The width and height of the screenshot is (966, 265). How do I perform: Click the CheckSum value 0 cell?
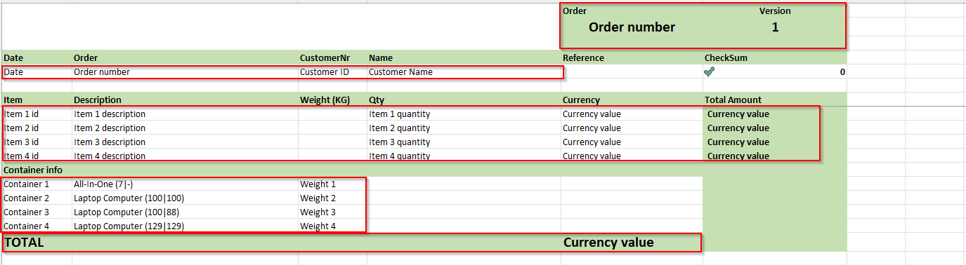tap(775, 72)
